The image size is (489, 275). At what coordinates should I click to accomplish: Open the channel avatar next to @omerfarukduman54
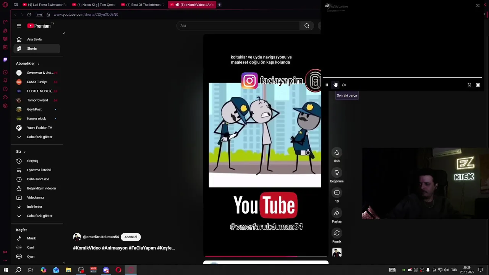[x=77, y=237]
